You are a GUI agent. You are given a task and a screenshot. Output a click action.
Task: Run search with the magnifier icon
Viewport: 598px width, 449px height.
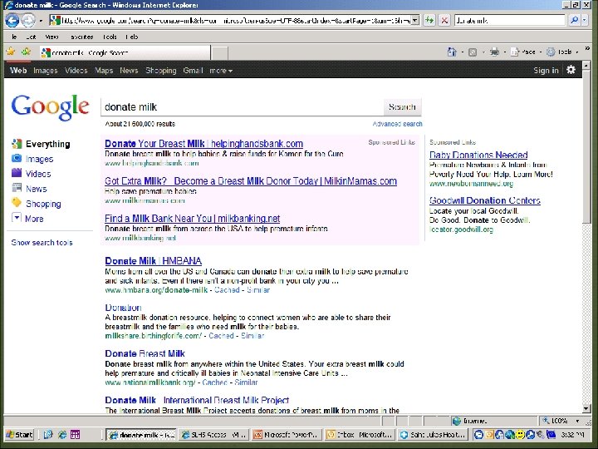coord(574,20)
